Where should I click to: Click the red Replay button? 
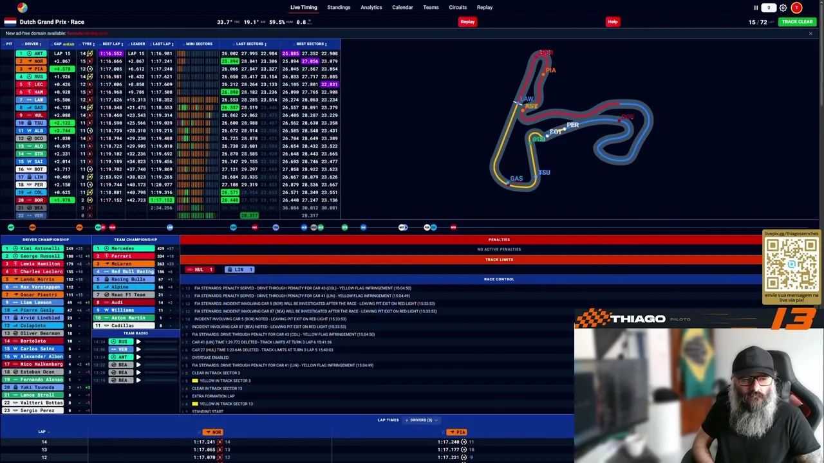click(x=467, y=22)
